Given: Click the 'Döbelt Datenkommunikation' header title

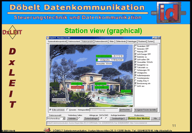Looking at the screenshot, I should (77, 7).
